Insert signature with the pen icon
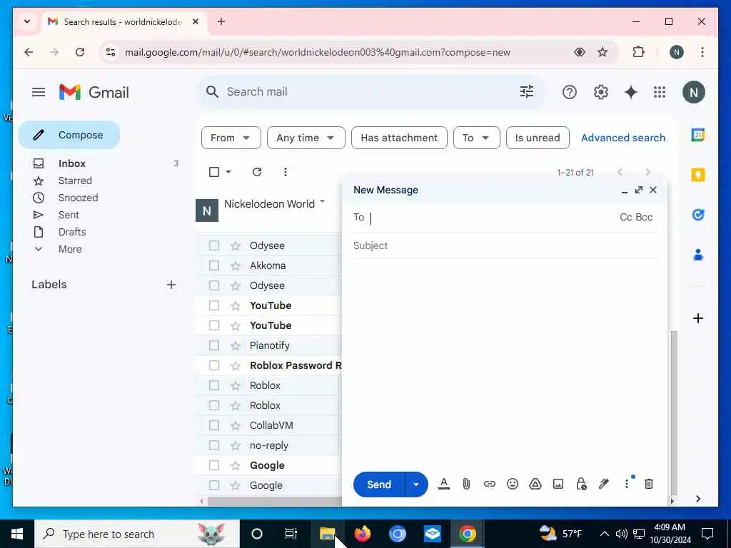The width and height of the screenshot is (731, 548). 604,484
